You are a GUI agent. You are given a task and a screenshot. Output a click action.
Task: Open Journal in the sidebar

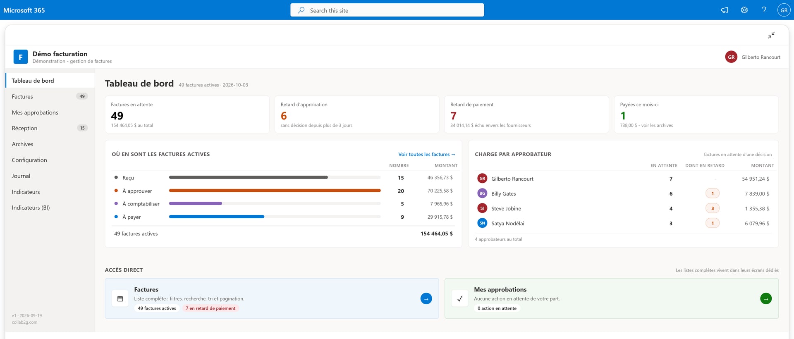50,176
